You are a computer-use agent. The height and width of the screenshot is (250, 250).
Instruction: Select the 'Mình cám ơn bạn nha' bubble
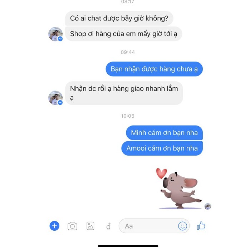pyautogui.click(x=165, y=133)
